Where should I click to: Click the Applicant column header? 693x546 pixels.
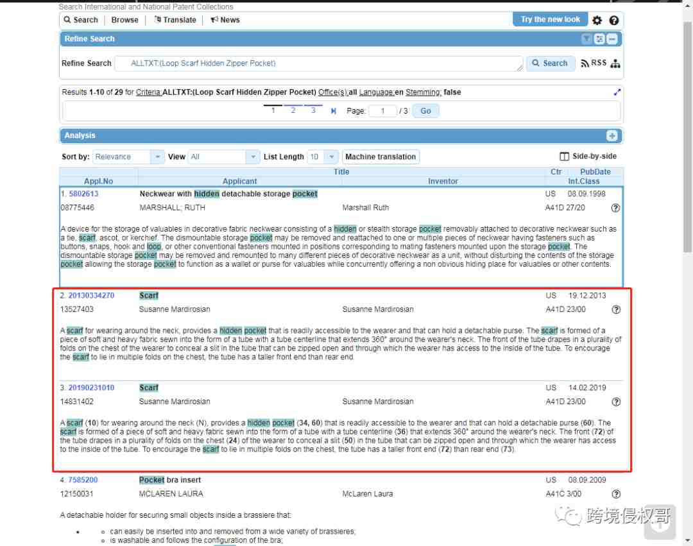[239, 181]
